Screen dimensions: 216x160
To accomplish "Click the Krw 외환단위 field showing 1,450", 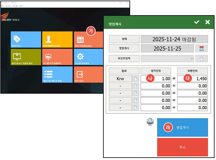I will tap(193, 79).
